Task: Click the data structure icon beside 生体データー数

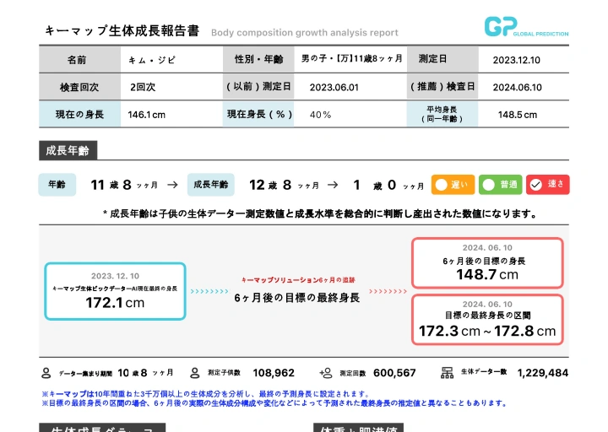Action: point(448,372)
